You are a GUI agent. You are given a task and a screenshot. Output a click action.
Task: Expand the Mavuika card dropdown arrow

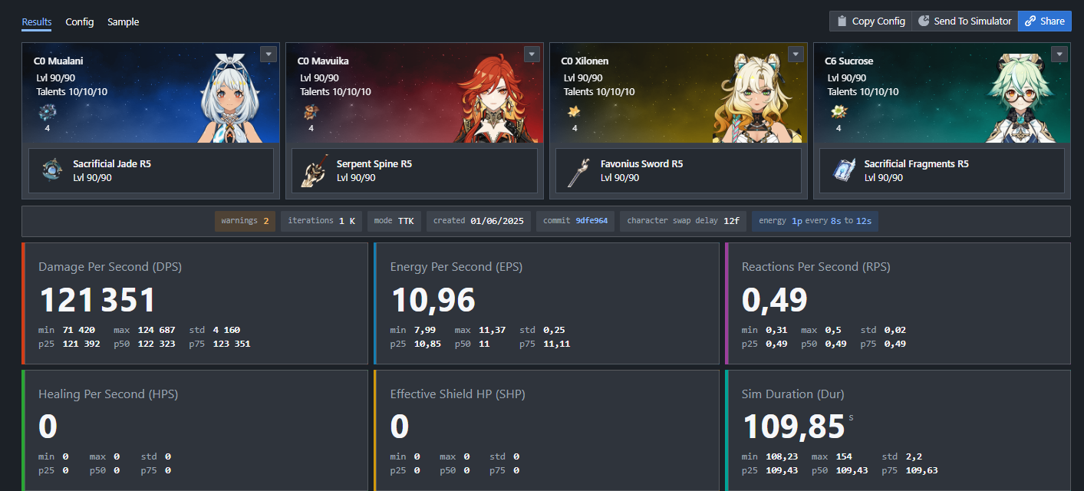coord(532,54)
